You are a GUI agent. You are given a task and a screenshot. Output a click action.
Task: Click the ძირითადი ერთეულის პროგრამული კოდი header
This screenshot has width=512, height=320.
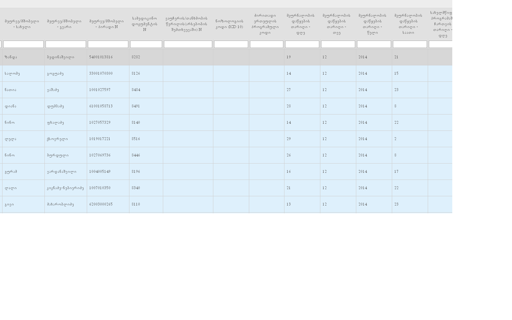(x=265, y=24)
